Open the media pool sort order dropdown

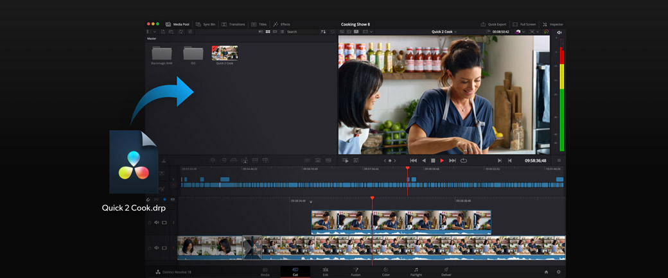323,31
